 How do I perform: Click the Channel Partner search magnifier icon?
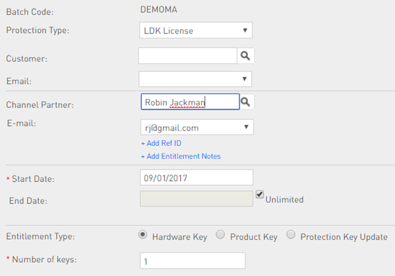245,102
